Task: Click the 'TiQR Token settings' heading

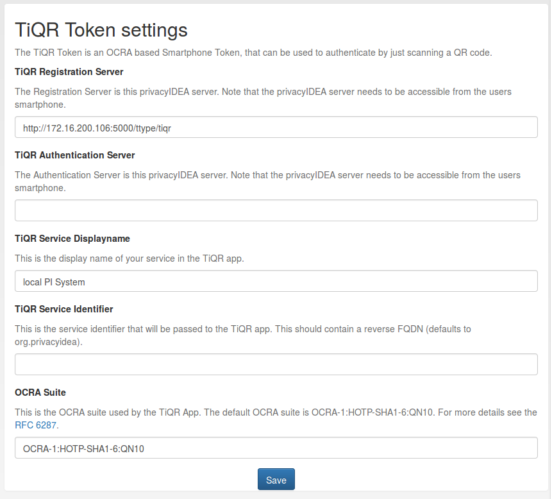Action: (101, 30)
